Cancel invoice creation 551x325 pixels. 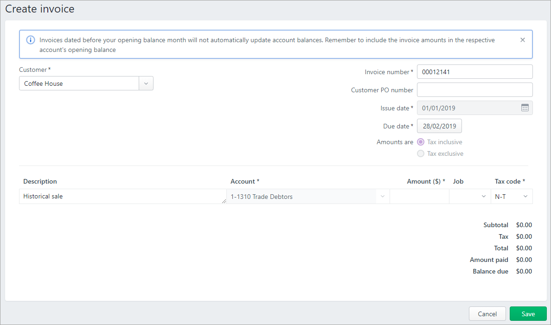[x=487, y=313]
